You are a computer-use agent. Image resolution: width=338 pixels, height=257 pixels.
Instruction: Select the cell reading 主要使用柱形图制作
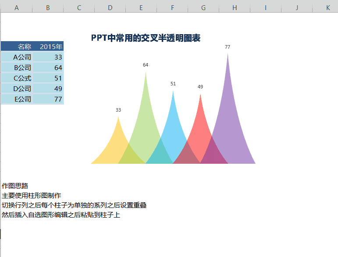click(x=32, y=196)
